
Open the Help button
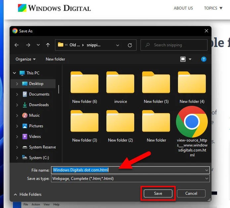[203, 59]
